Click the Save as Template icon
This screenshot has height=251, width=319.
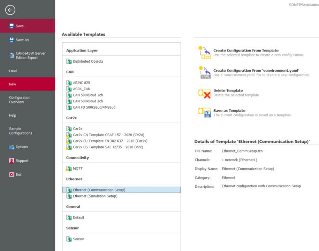tap(204, 113)
